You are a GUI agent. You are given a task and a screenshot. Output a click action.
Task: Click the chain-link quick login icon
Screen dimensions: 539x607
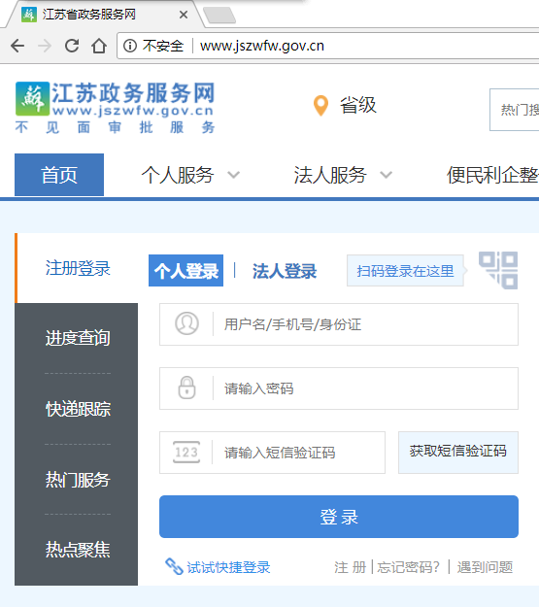[x=174, y=567]
